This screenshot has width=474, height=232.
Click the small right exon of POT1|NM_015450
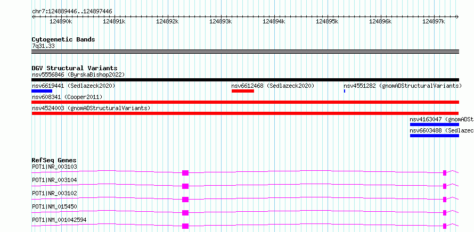(445, 213)
